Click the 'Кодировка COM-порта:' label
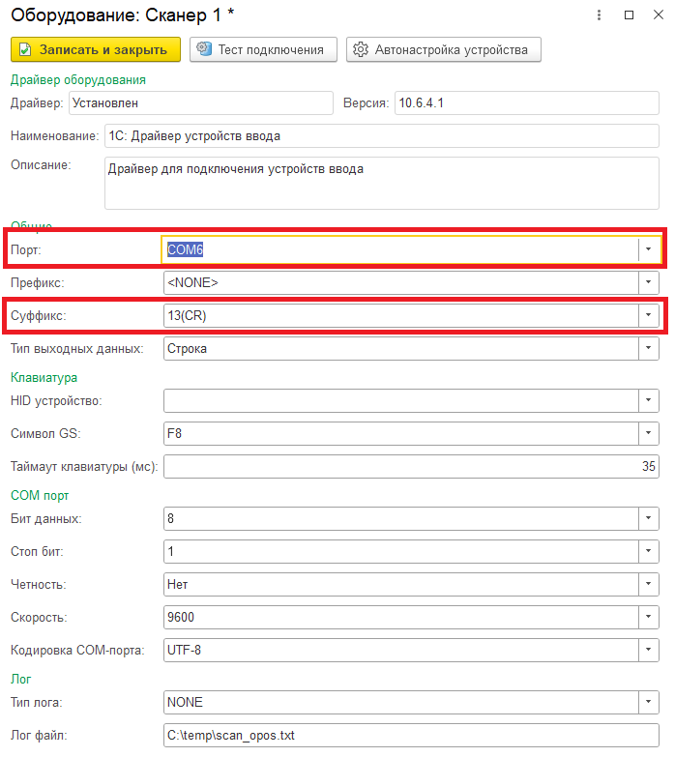Screen dimensions: 675x757 (x=77, y=650)
